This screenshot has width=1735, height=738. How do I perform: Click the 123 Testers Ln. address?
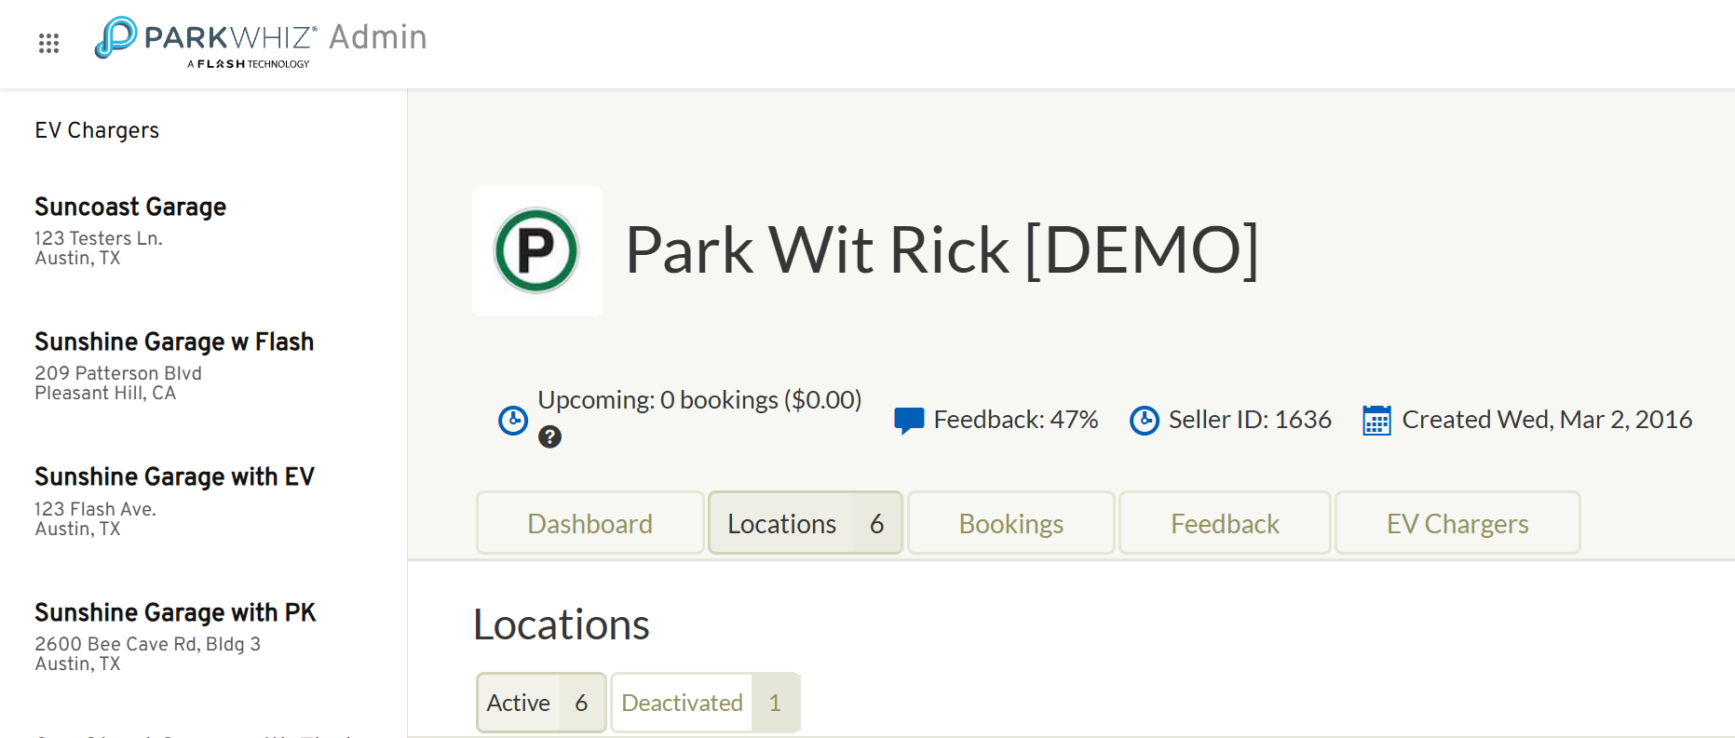click(x=99, y=238)
